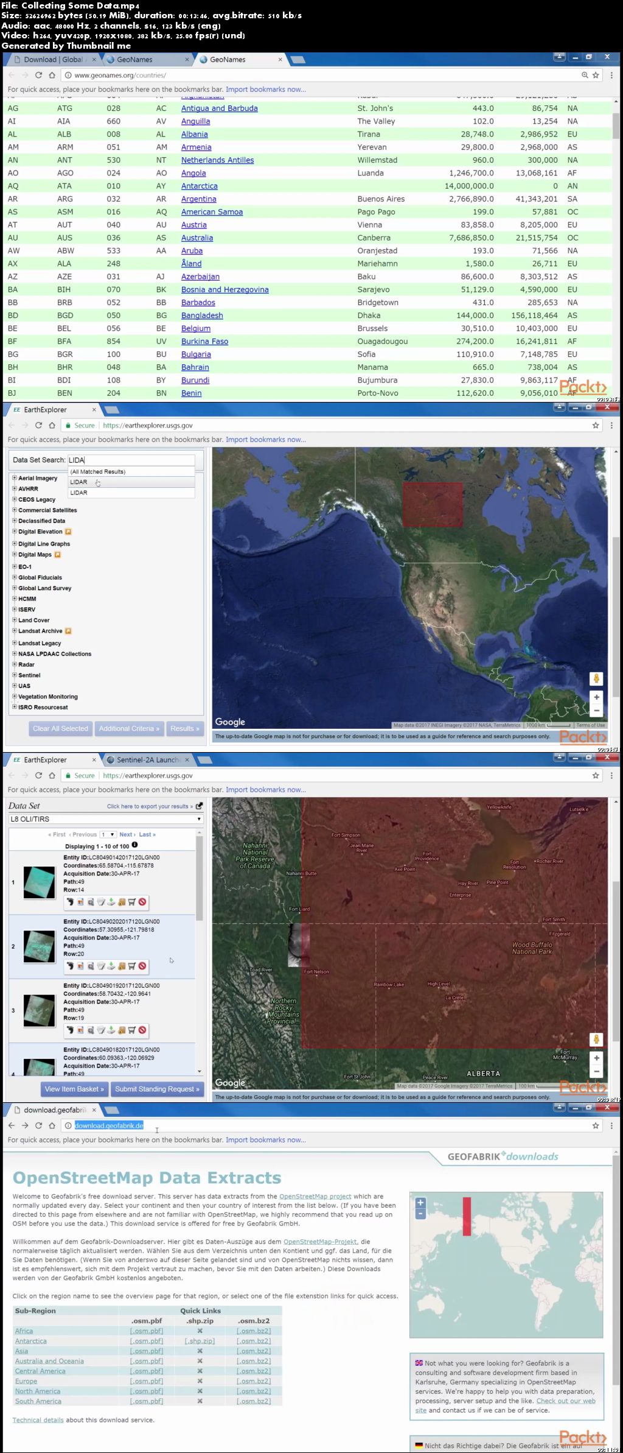Image resolution: width=623 pixels, height=1453 pixels.
Task: Click the selected download.geofabrik.de address bar
Action: [x=109, y=1125]
